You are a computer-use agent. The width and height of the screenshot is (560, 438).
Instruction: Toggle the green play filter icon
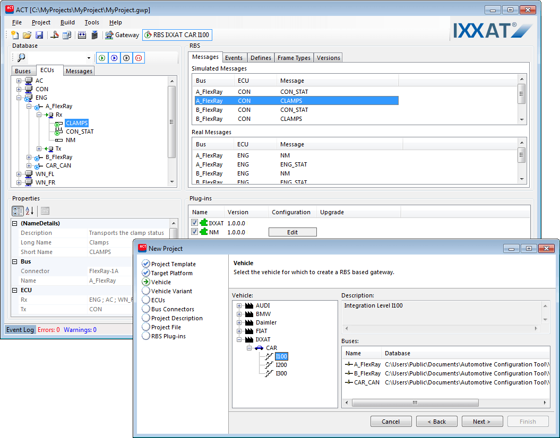click(x=102, y=58)
